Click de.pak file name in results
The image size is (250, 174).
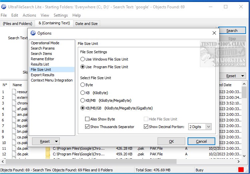(23, 154)
